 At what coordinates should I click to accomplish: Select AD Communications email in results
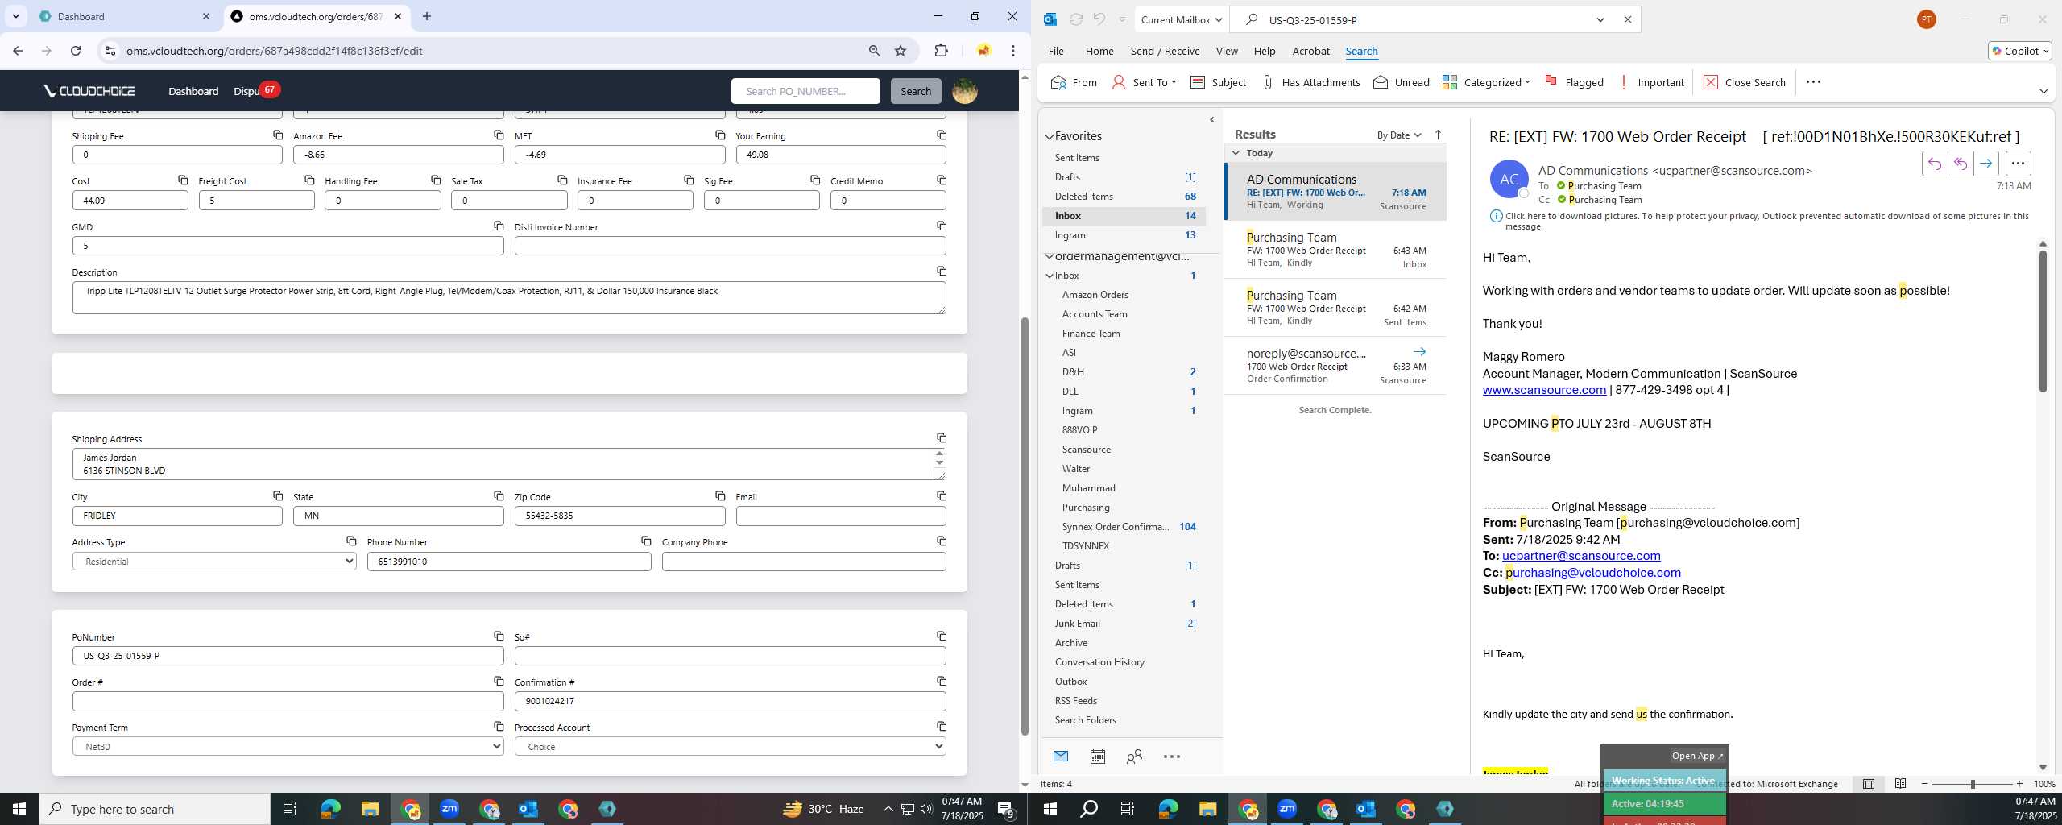tap(1335, 192)
